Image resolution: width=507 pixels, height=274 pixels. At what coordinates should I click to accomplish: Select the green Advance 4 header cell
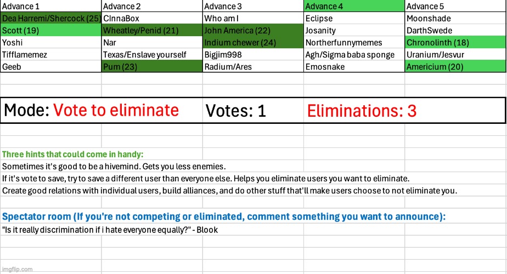click(x=354, y=7)
